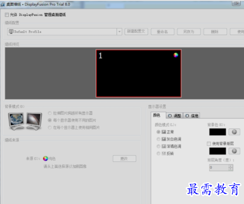Click the rename profile button

coord(163,32)
